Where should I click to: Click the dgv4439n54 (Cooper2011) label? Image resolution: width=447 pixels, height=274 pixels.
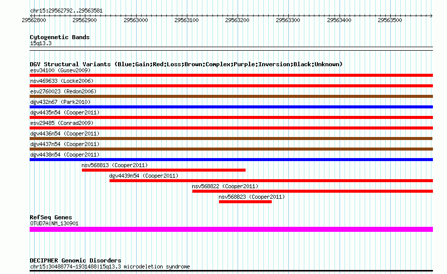click(144, 176)
